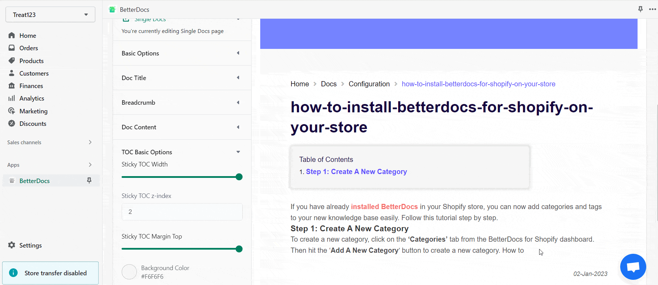Click the Store transfer info icon

pyautogui.click(x=13, y=273)
